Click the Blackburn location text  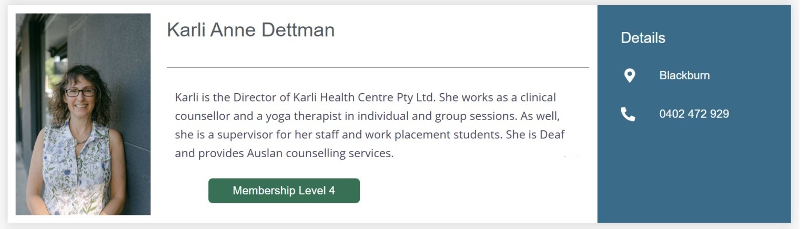coord(684,75)
